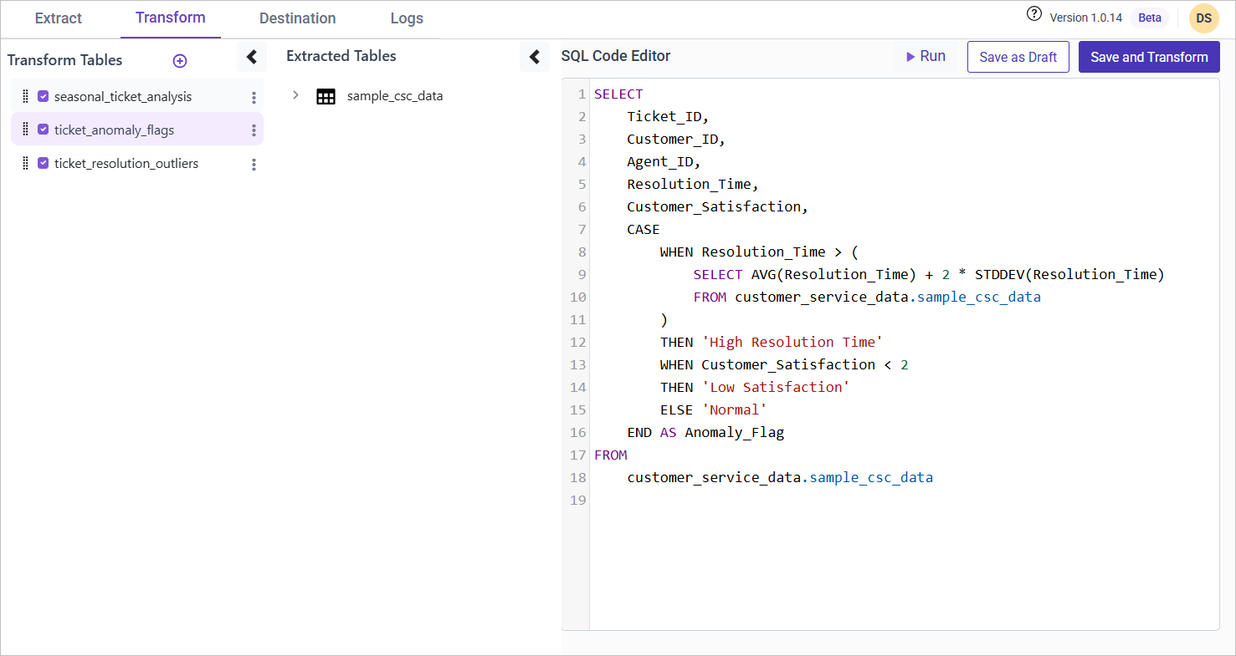Click empty line 19 in SQL editor
1236x656 pixels.
[753, 500]
